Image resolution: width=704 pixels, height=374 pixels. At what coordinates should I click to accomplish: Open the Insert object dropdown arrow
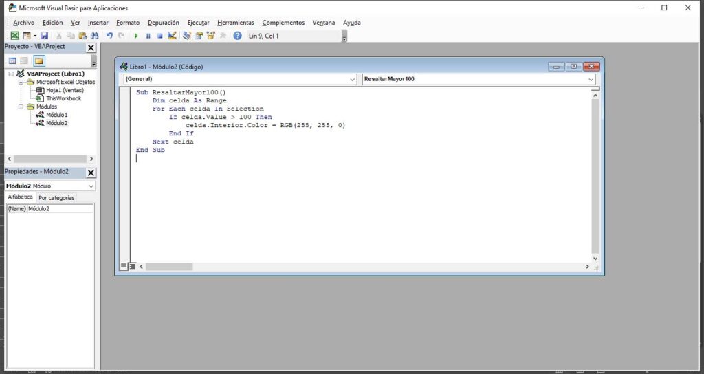click(35, 36)
